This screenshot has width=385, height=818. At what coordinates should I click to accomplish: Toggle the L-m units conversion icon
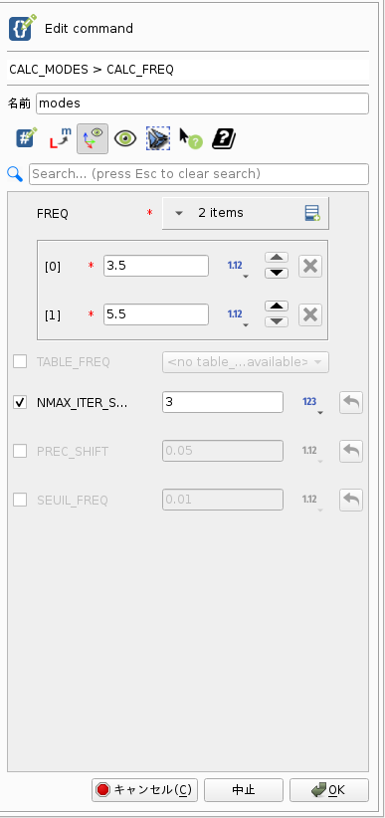pyautogui.click(x=60, y=138)
